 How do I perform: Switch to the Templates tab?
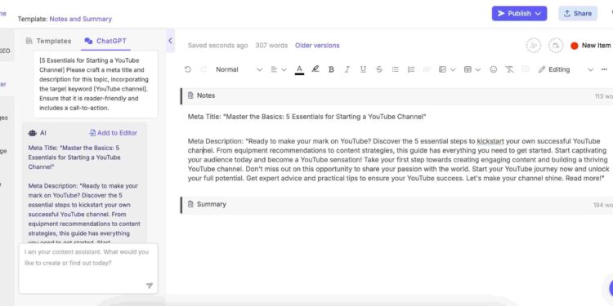[48, 41]
